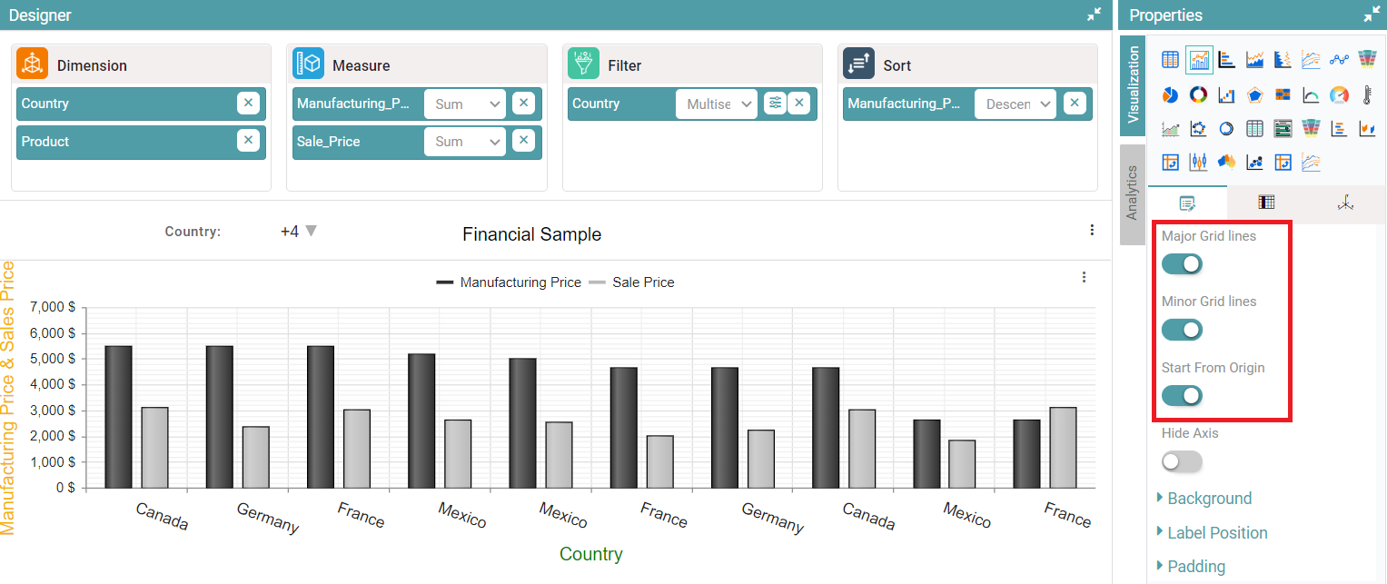The height and width of the screenshot is (584, 1387).
Task: Choose the map visualization icon
Action: tap(1226, 163)
